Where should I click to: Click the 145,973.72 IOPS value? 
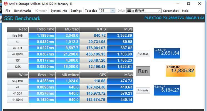coord(93,94)
